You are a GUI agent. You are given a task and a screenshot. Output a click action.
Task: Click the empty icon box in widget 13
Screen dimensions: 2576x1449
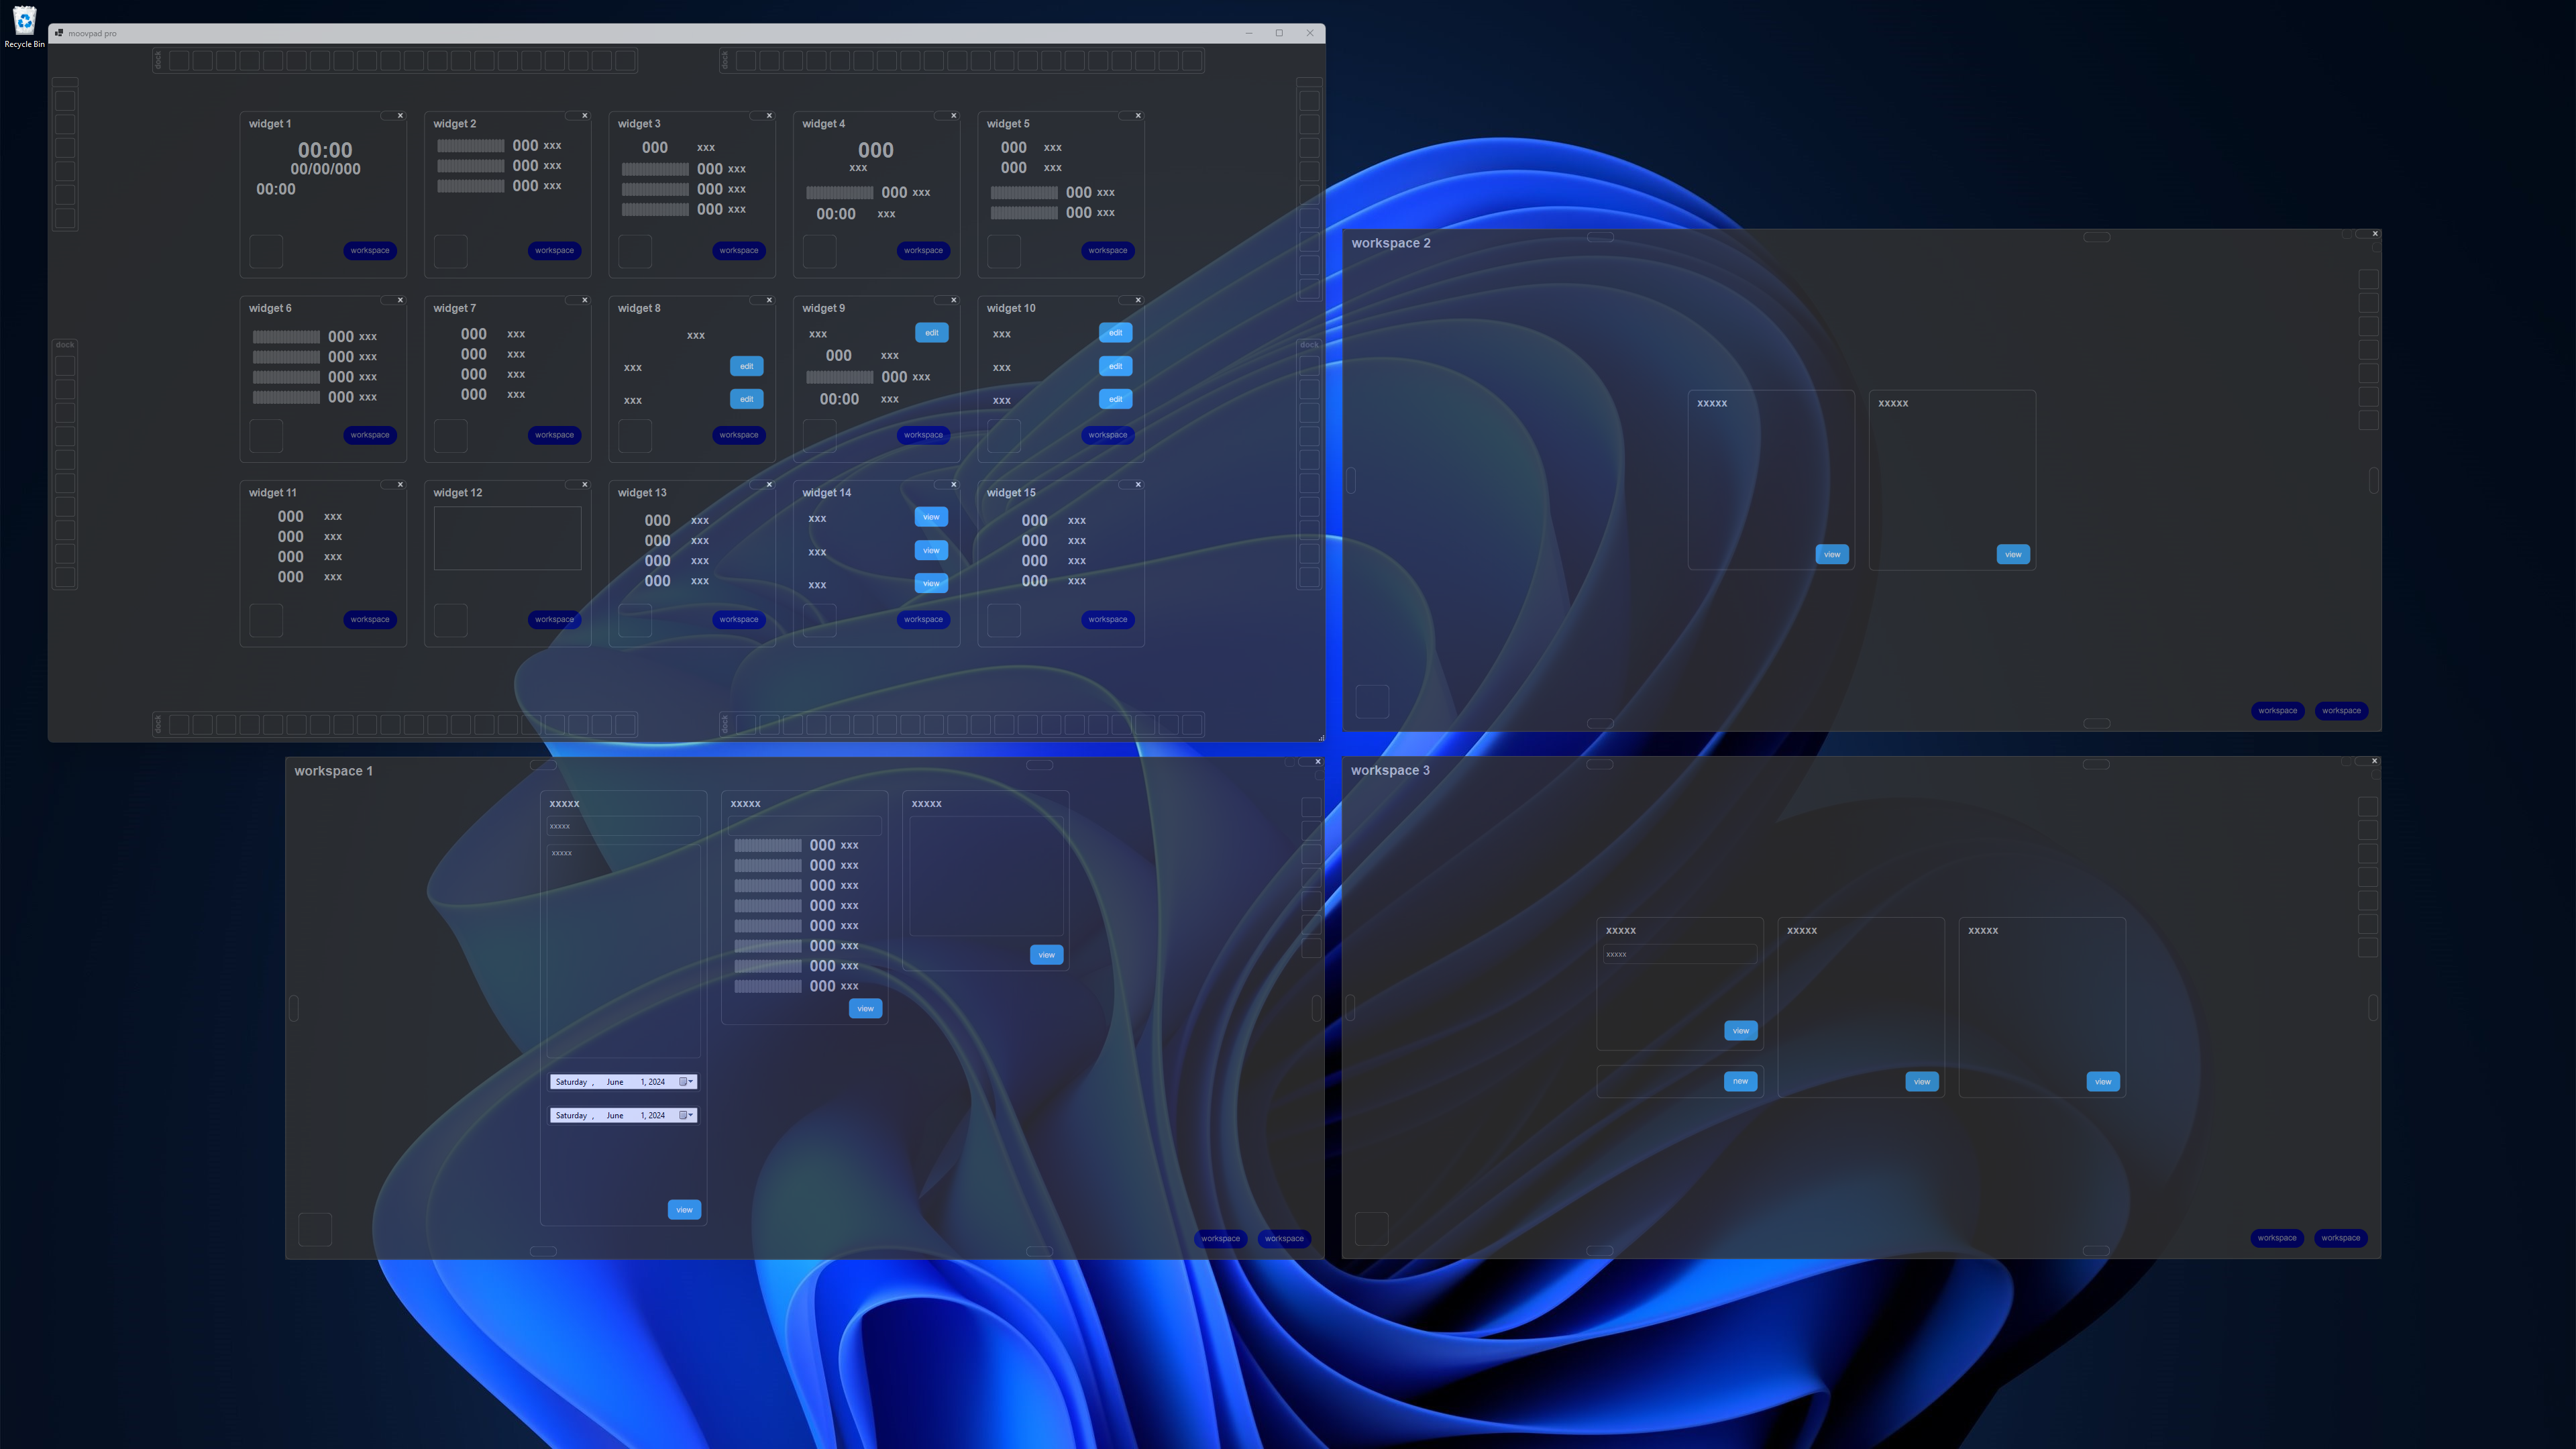(x=635, y=620)
